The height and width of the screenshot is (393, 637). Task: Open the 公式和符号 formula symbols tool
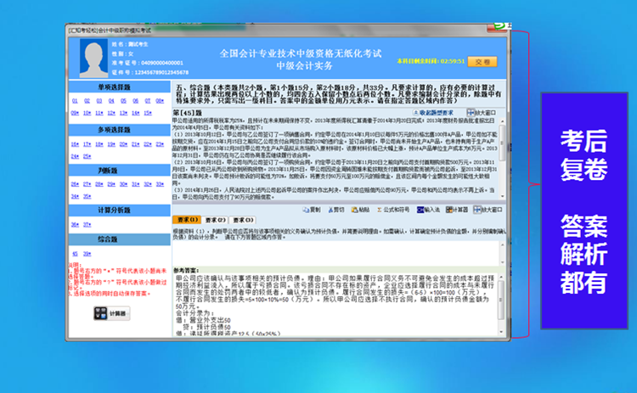393,210
